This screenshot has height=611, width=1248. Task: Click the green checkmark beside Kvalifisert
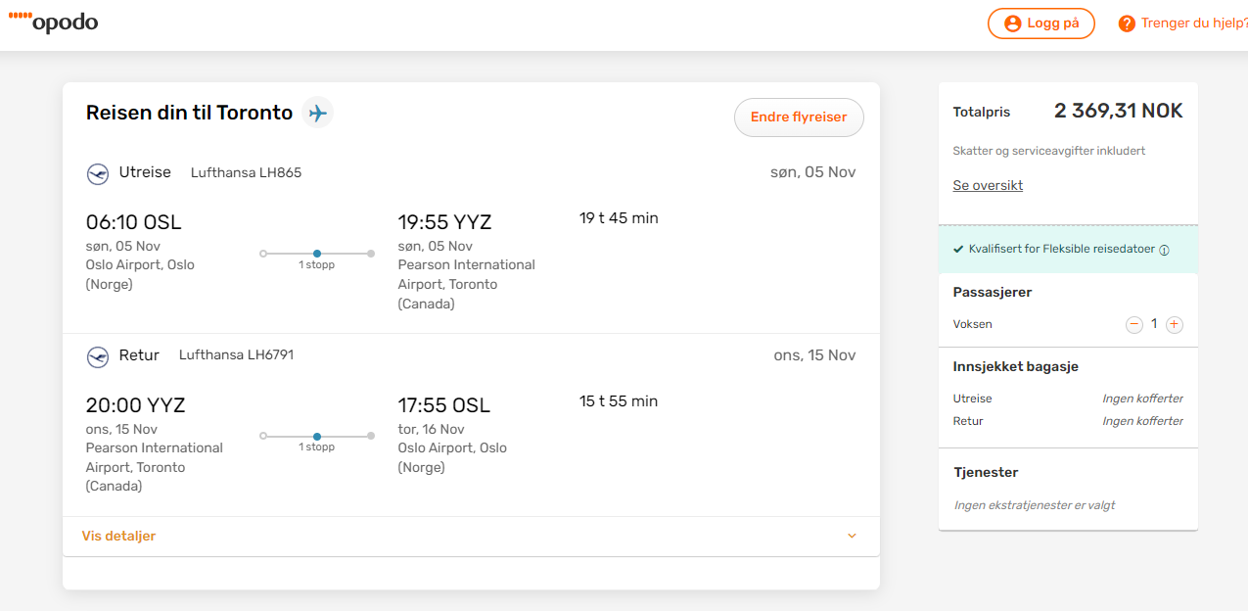tap(958, 249)
